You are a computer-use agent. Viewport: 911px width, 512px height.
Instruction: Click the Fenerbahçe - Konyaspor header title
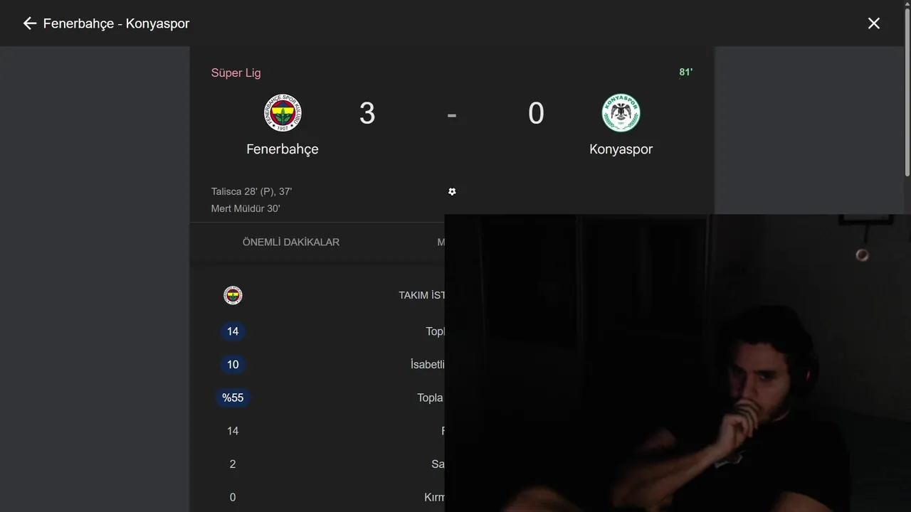click(116, 23)
